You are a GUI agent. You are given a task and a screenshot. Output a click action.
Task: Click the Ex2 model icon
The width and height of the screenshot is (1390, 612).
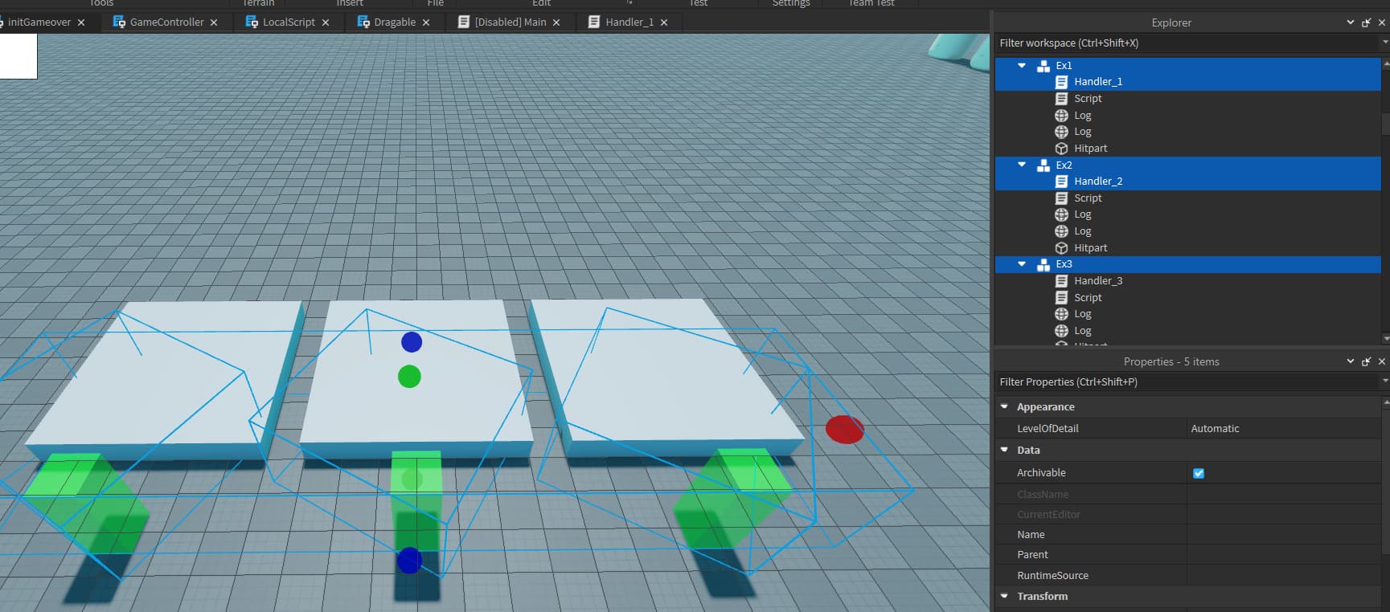click(1044, 165)
